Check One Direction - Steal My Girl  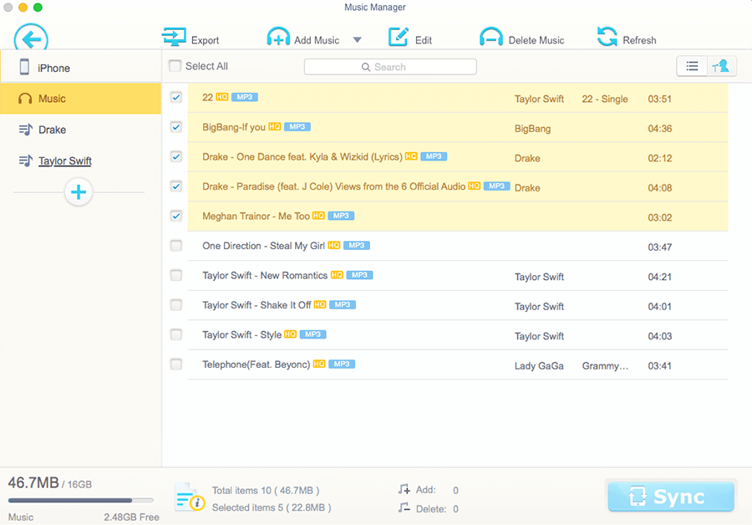coord(175,246)
